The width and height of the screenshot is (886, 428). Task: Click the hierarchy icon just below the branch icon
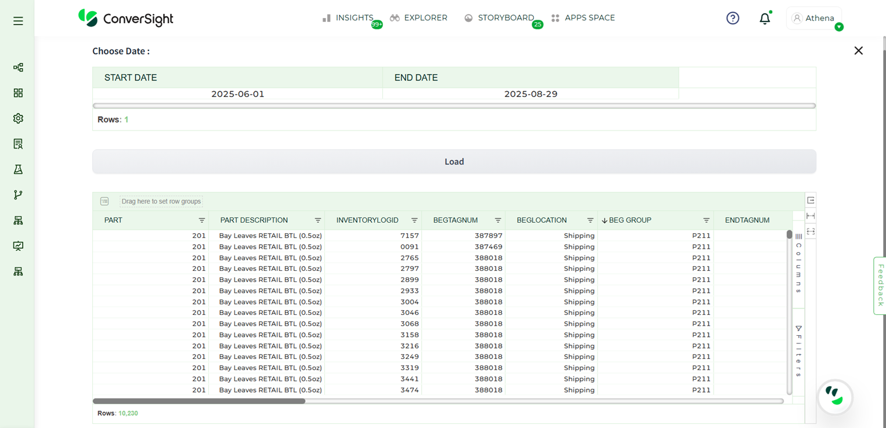[18, 220]
